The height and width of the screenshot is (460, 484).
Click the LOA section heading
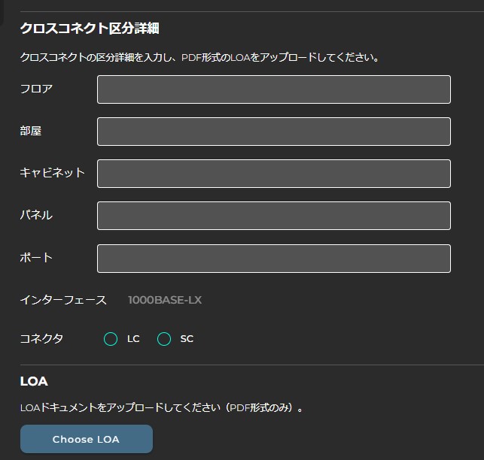tap(34, 382)
